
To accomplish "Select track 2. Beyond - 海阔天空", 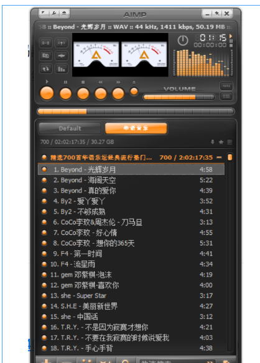I will coord(131,180).
